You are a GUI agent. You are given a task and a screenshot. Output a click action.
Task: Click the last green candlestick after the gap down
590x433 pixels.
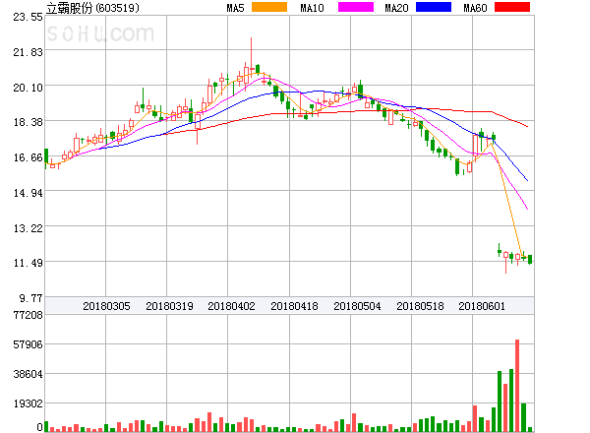[x=530, y=260]
